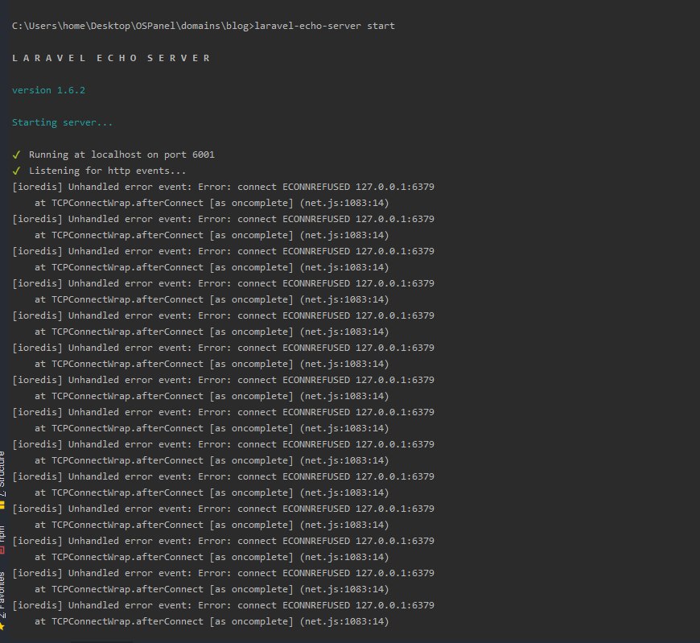Click the 'L A R A V E L E C H O S E R V E R' banner
The image size is (700, 643).
click(111, 58)
